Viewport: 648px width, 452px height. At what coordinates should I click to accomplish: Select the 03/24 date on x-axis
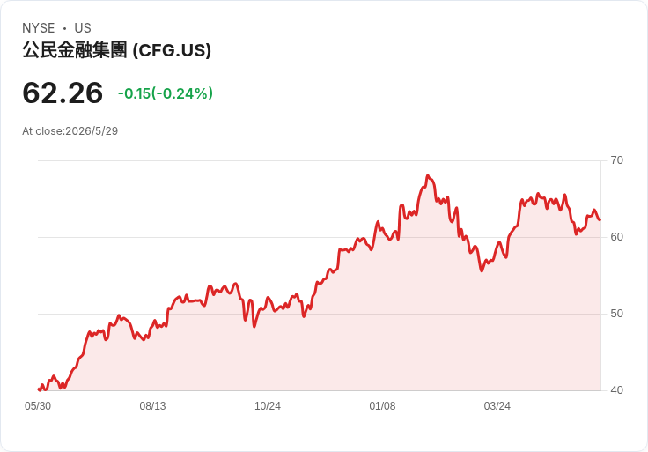coord(497,406)
